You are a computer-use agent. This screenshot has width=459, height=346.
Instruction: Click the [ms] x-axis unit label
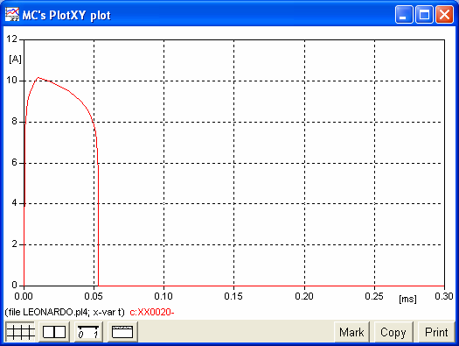click(407, 299)
